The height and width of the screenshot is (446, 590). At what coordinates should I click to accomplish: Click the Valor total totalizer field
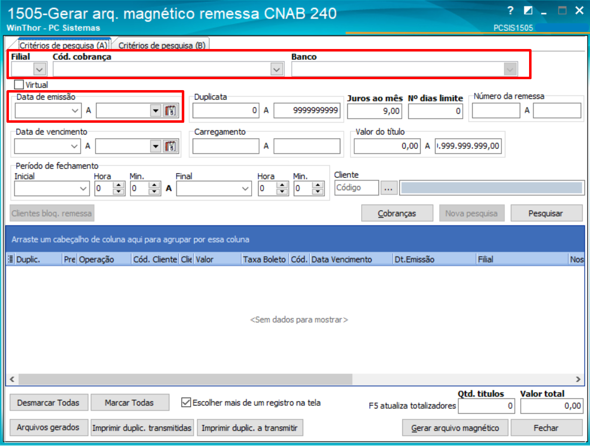[552, 406]
